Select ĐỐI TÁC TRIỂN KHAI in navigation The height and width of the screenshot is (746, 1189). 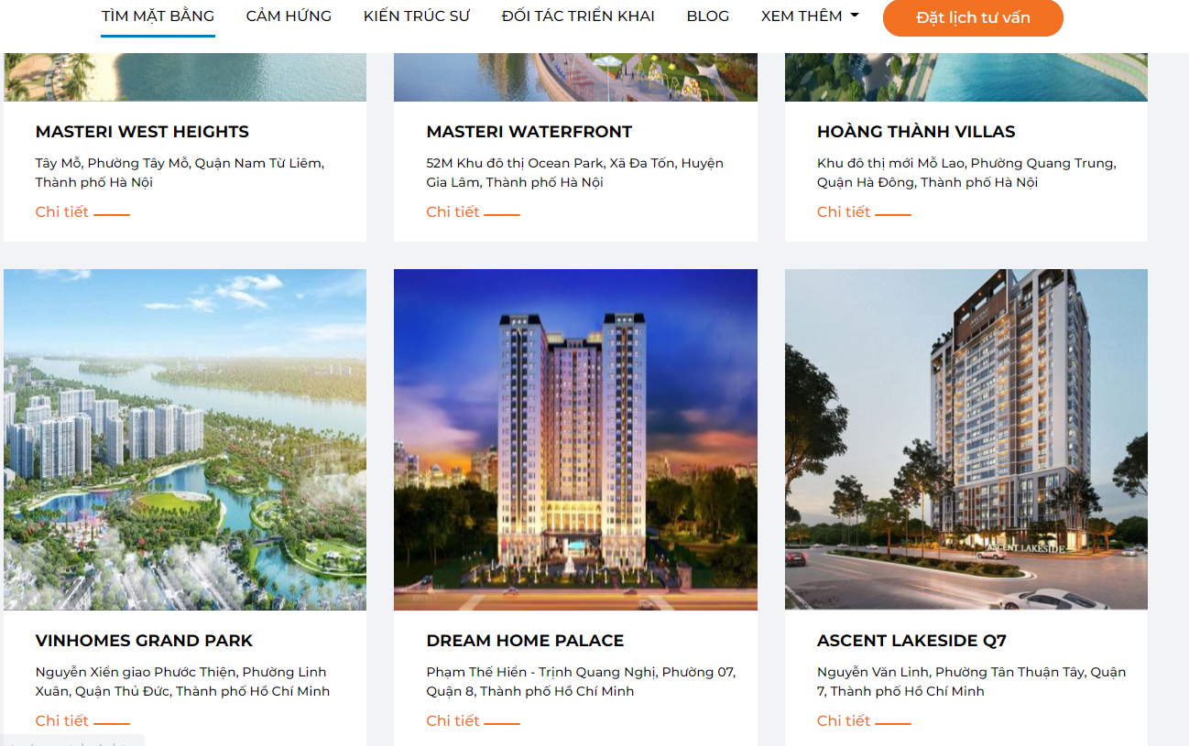[578, 16]
